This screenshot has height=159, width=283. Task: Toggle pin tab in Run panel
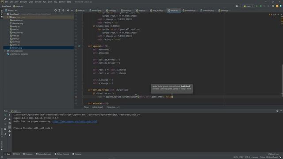[5, 134]
